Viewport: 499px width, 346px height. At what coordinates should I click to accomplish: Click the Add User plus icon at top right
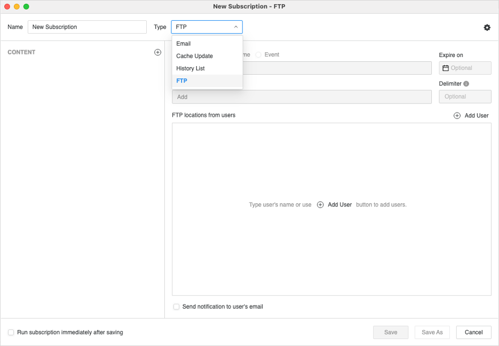457,116
